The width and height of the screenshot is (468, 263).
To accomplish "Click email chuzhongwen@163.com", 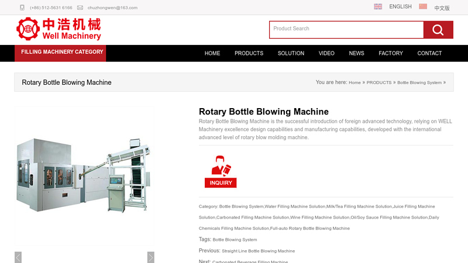I will [112, 8].
